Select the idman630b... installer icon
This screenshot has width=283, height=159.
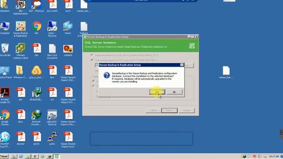(x=36, y=95)
